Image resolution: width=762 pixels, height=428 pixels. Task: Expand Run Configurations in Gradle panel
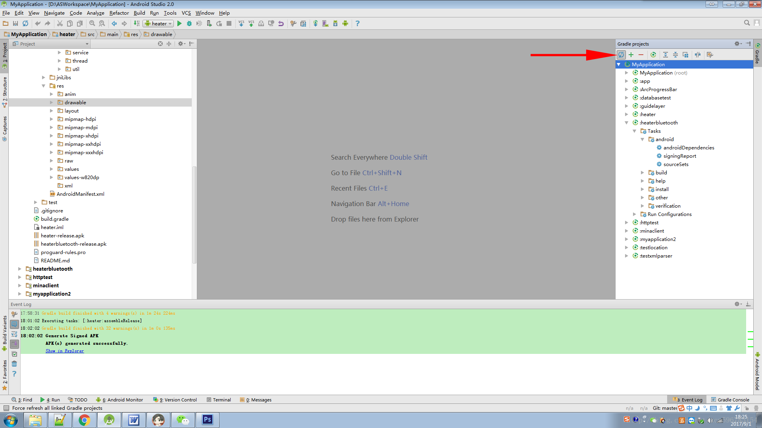pyautogui.click(x=635, y=214)
